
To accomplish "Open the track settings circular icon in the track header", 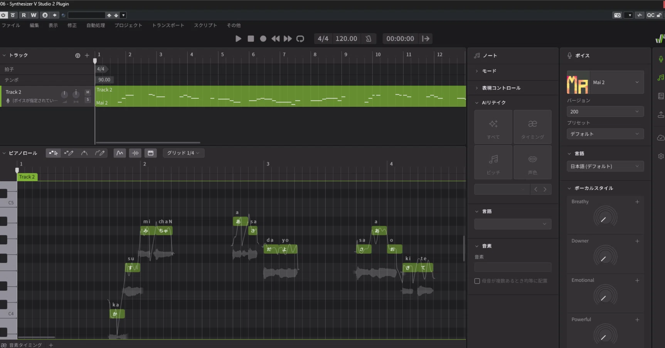I will 77,55.
